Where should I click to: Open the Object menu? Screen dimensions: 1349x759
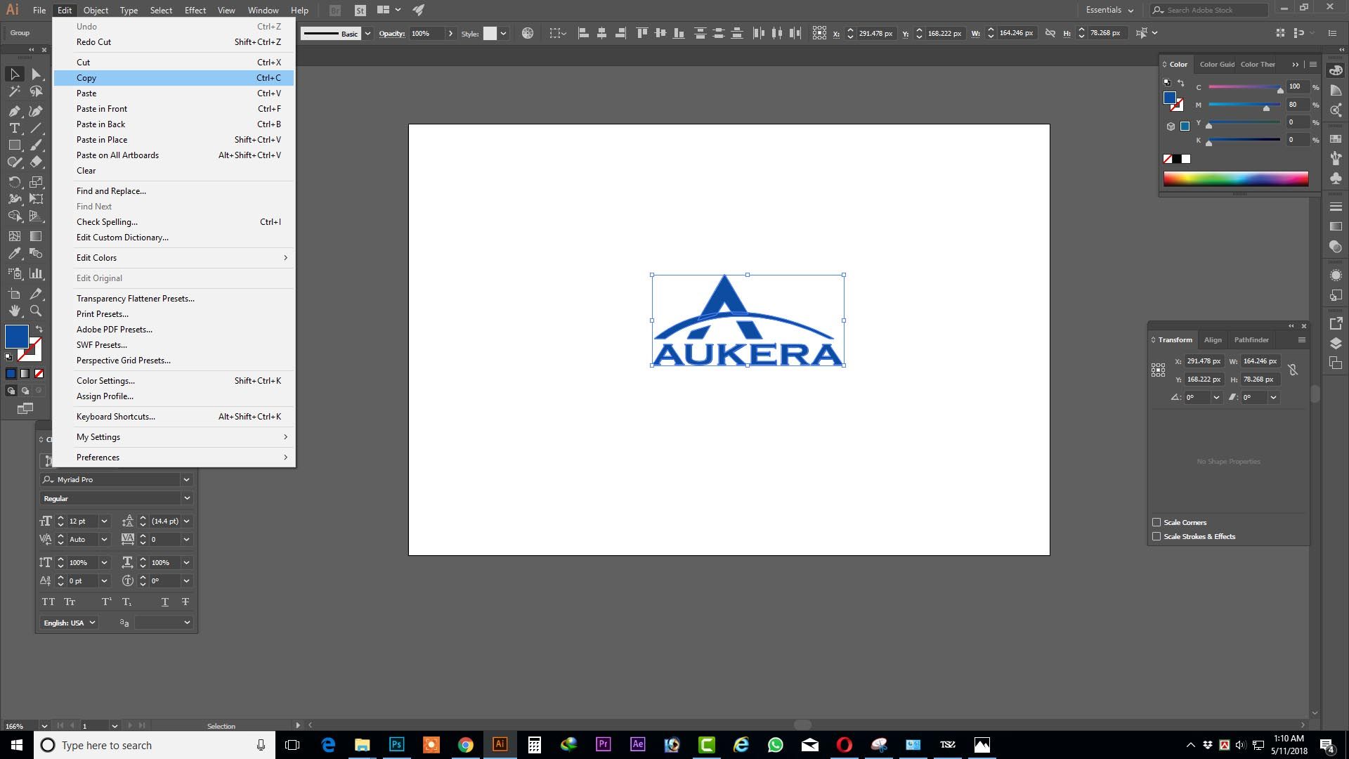[96, 10]
